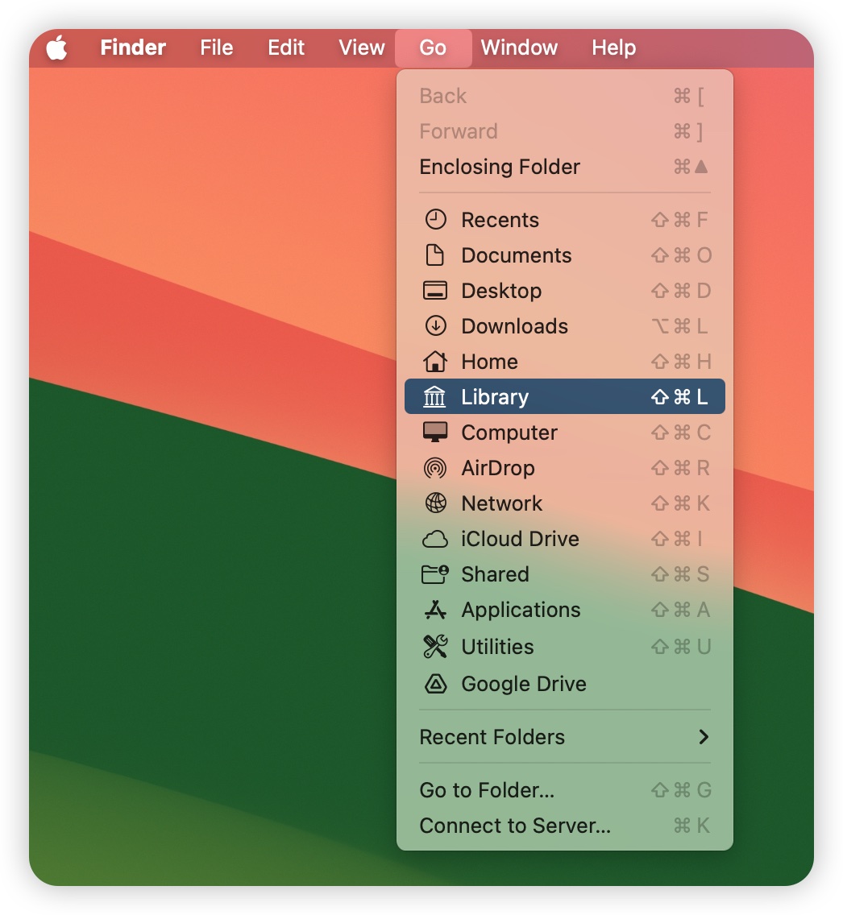Click the Shared folder icon
Image resolution: width=843 pixels, height=915 pixels.
click(x=435, y=574)
